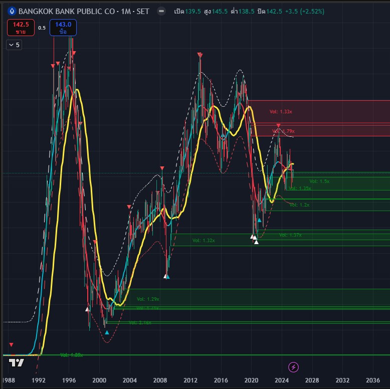This screenshot has width=390, height=389.
Task: Click the red down-triangle marker near 1988
Action: [x=11, y=344]
